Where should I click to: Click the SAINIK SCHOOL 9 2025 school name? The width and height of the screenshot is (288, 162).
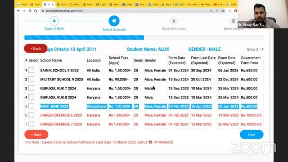[59, 70]
